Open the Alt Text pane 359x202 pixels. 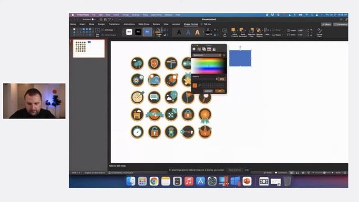pos(224,32)
